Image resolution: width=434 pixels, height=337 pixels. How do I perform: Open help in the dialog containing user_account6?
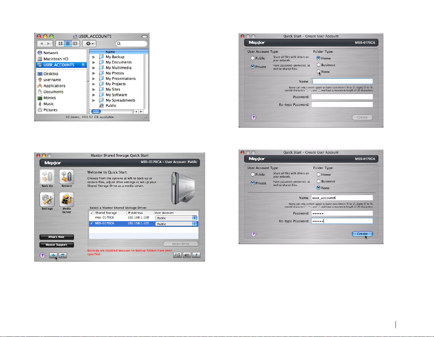click(x=254, y=234)
